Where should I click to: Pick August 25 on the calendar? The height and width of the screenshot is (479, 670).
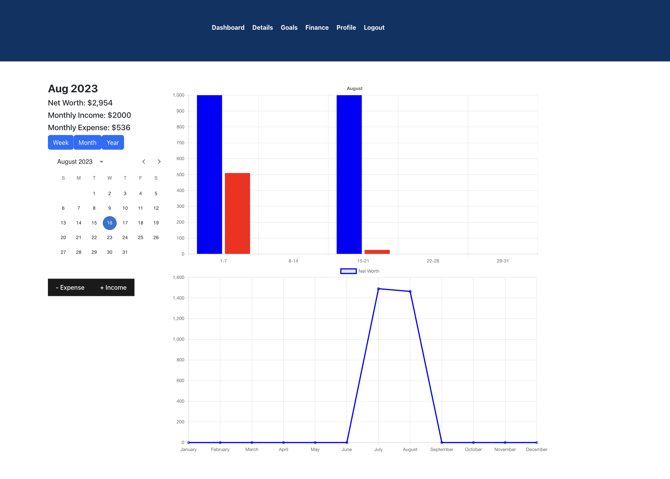click(141, 238)
